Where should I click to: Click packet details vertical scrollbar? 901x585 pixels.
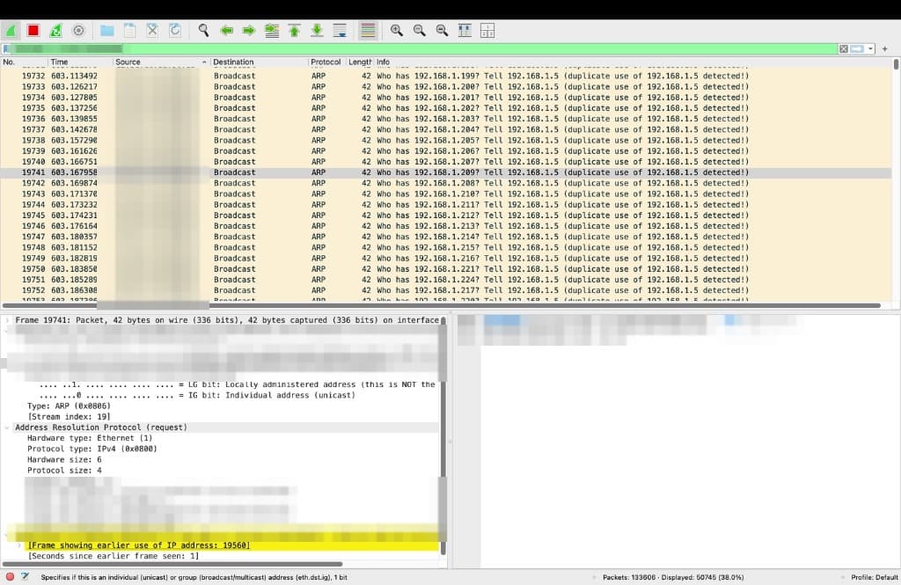click(x=443, y=435)
